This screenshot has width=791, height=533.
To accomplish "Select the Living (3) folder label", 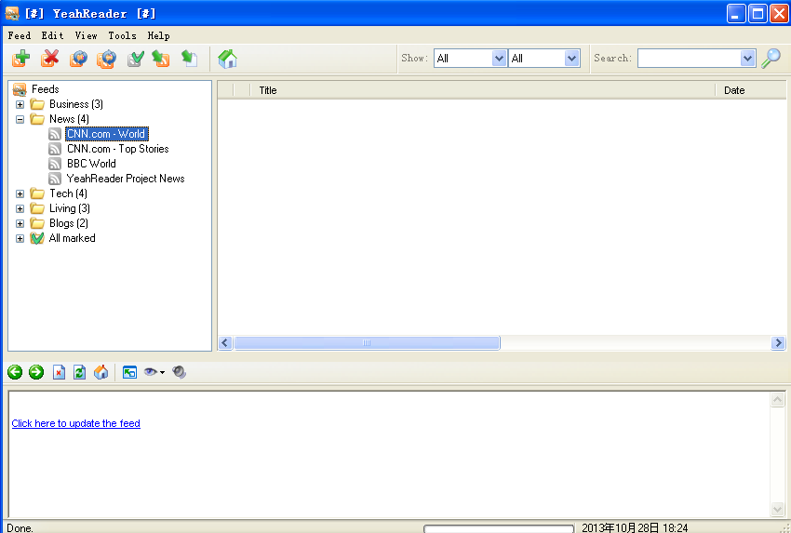I will click(x=70, y=208).
